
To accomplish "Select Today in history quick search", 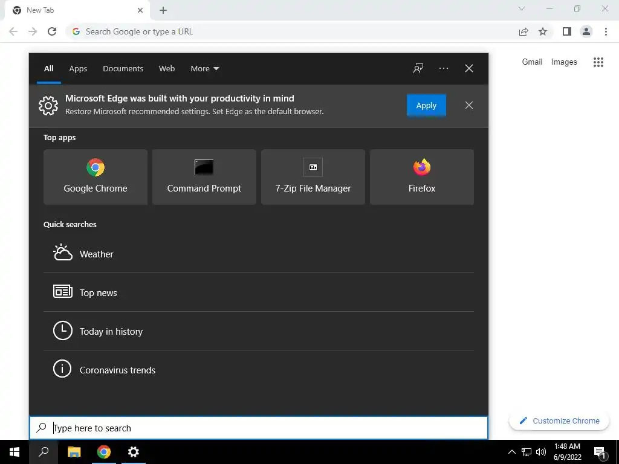I will (x=259, y=331).
